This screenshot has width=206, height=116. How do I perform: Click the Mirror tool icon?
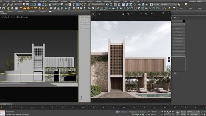(108, 5)
